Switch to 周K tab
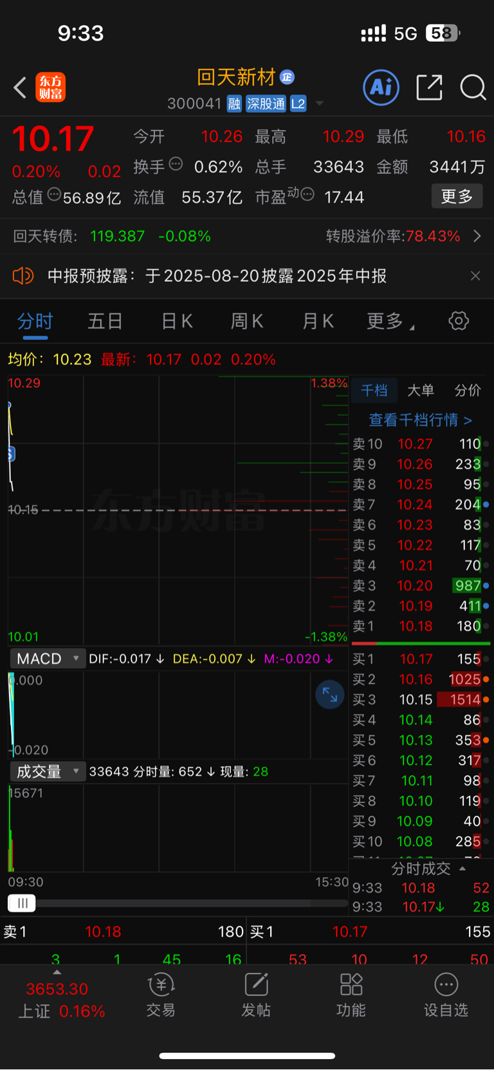Viewport: 494px width, 1070px height. click(x=247, y=321)
